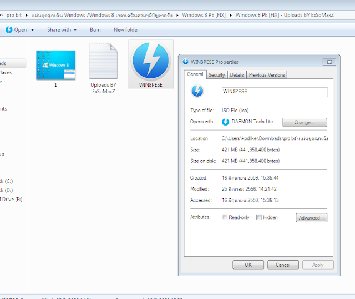Cancel the WIN8PESE Properties dialog
This screenshot has height=299, width=355.
coord(283,265)
